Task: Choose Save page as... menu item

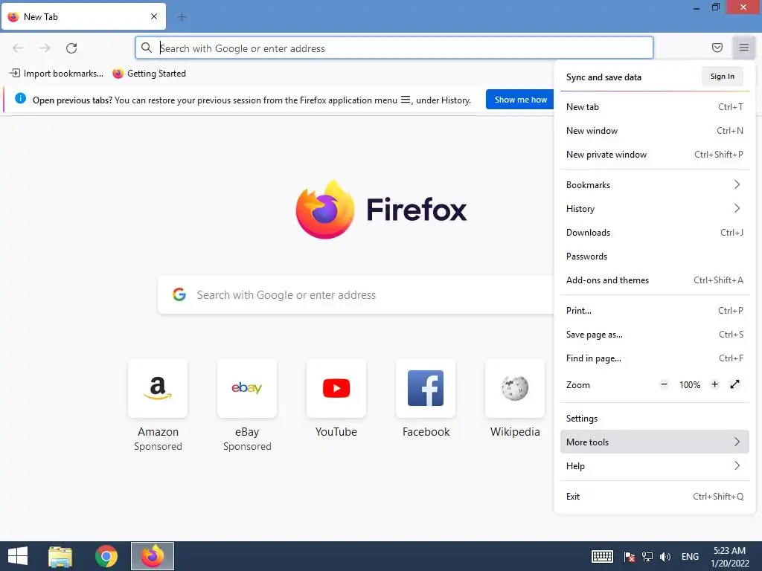Action: (x=655, y=334)
